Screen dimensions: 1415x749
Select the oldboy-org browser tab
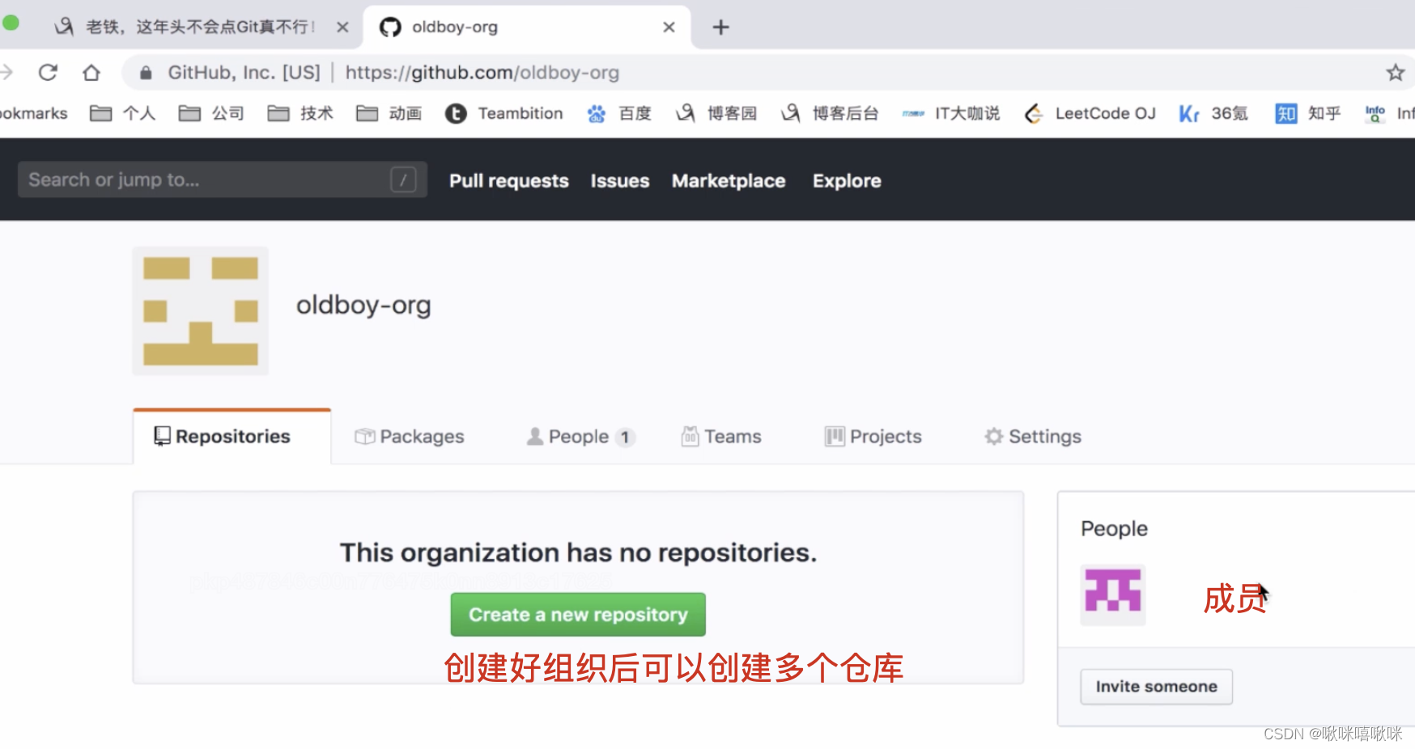tap(527, 28)
